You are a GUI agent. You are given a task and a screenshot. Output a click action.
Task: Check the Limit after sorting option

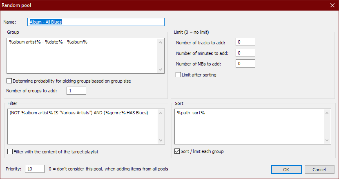[178, 75]
